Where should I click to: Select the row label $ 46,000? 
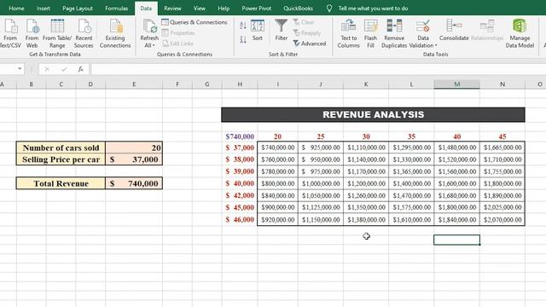[x=240, y=220]
